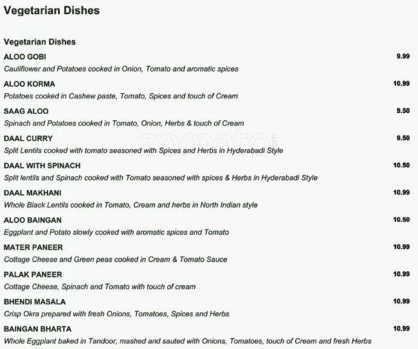Click the MATER PANEER dish title
Viewport: 418px width, 349px height.
click(x=32, y=247)
